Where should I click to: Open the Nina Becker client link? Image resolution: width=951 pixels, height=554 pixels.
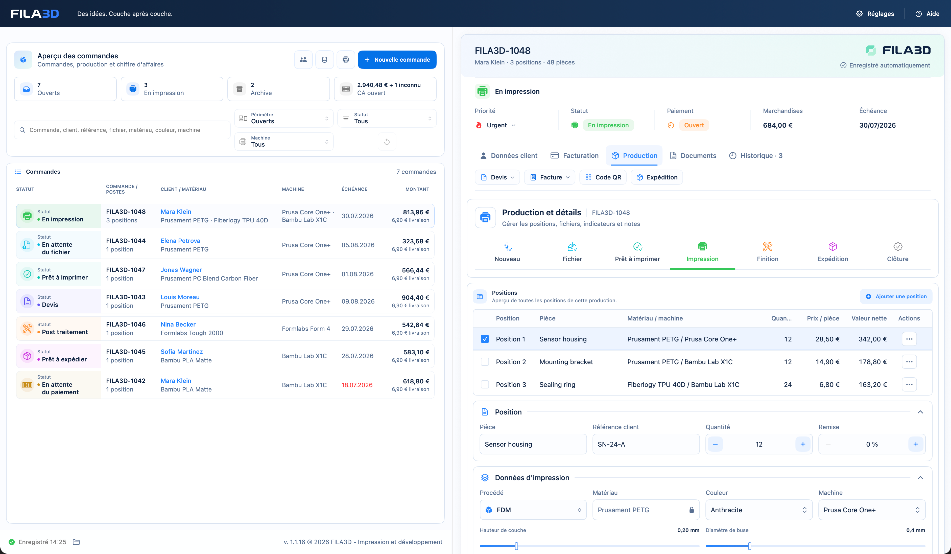178,324
